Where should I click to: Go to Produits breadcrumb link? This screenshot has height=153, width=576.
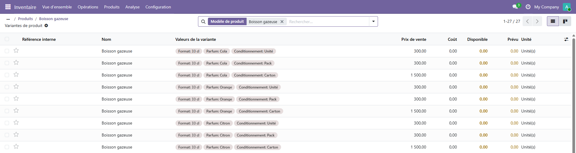[25, 19]
